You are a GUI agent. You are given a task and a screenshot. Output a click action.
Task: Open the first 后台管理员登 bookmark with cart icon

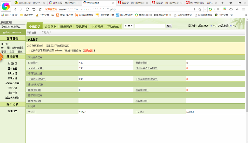(x=84, y=15)
